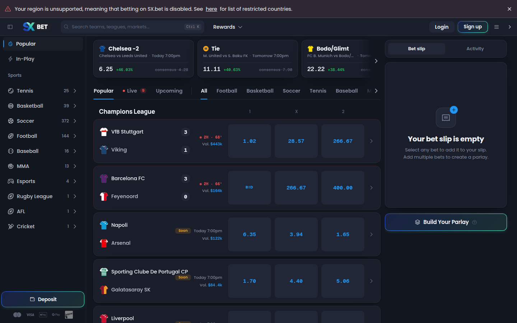The image size is (517, 323).
Task: Select odds 1.65 for Arsenal
Action: click(x=343, y=234)
